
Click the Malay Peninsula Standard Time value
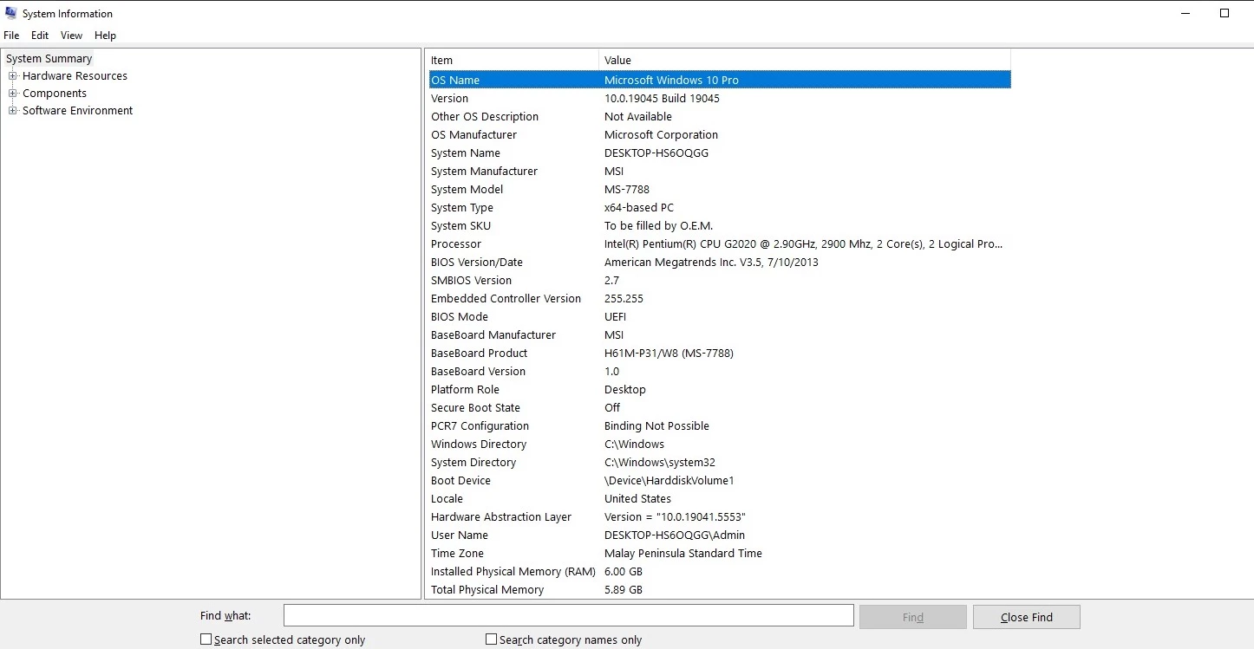coord(683,553)
